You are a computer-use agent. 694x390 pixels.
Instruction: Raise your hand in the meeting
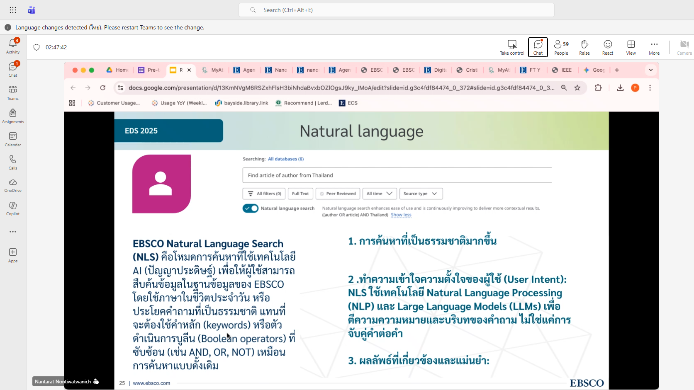(x=584, y=47)
